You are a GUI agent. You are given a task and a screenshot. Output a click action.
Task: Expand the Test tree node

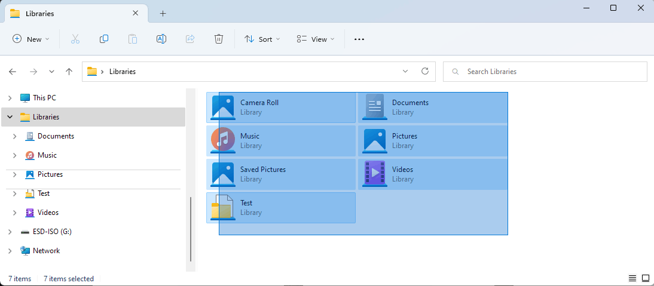coord(14,193)
